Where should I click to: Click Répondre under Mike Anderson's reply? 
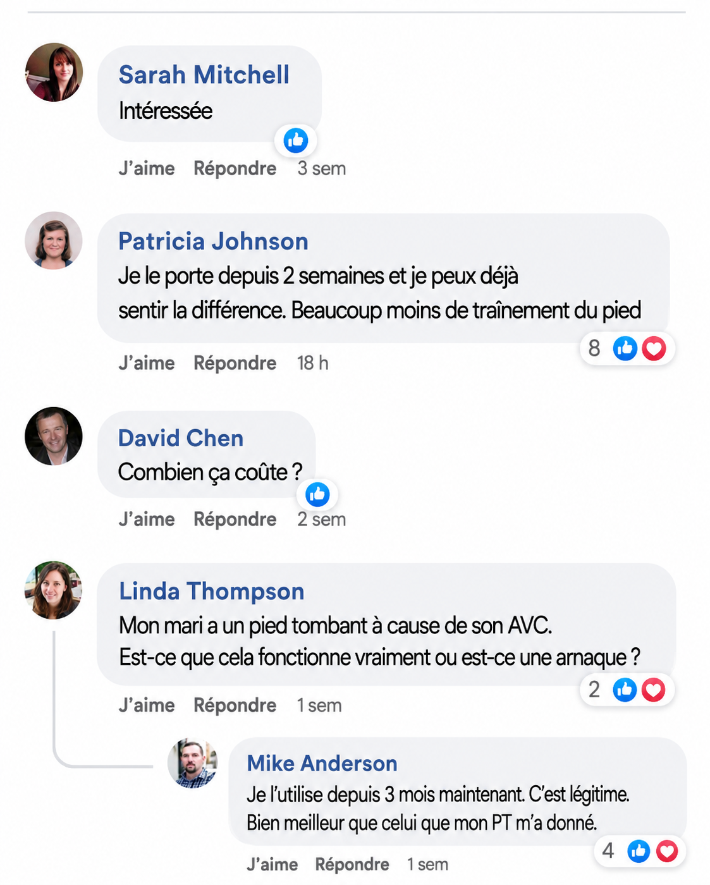(x=352, y=864)
